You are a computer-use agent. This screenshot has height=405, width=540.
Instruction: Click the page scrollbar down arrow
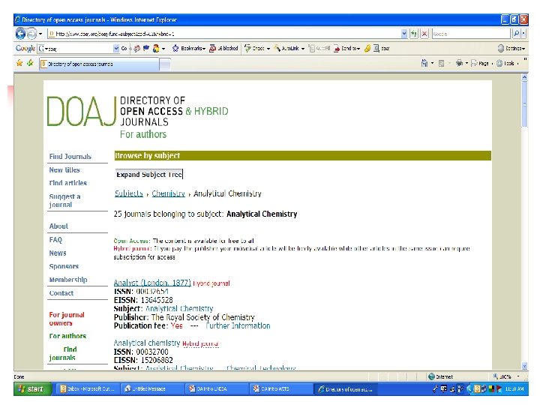524,367
